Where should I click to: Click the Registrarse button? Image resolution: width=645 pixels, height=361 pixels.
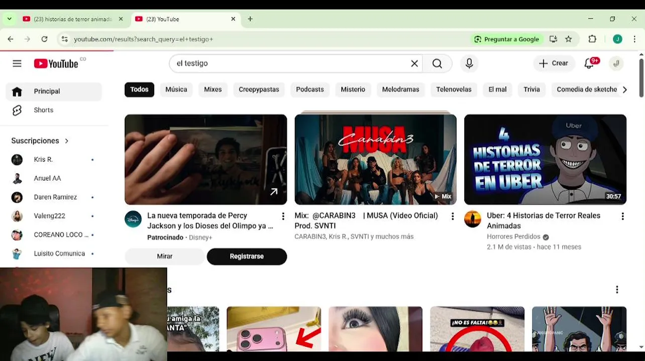[x=247, y=256]
